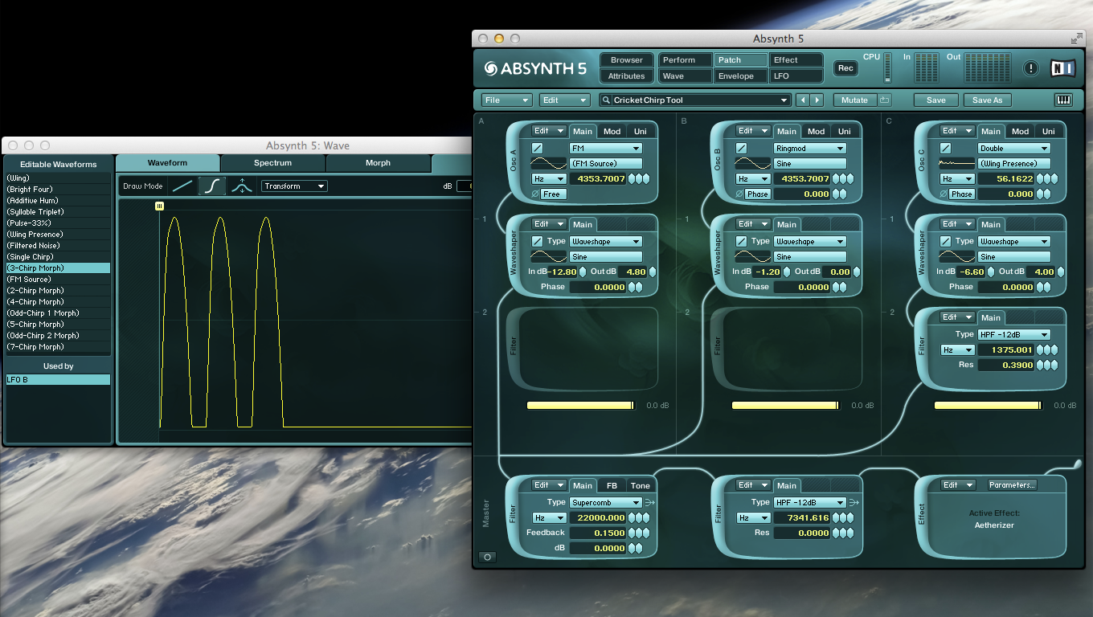Viewport: 1093px width, 617px height.
Task: Click Absynth 5 logo
Action: 535,68
